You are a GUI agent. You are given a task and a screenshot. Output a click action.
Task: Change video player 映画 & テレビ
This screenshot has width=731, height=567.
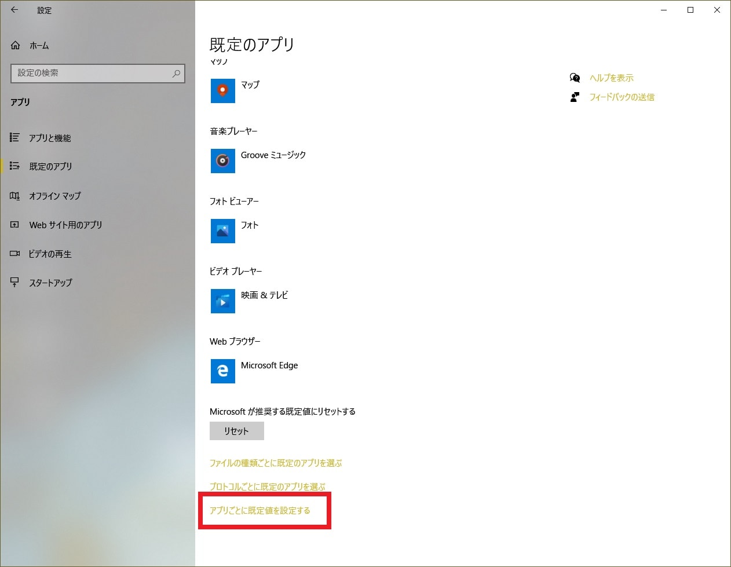(264, 295)
